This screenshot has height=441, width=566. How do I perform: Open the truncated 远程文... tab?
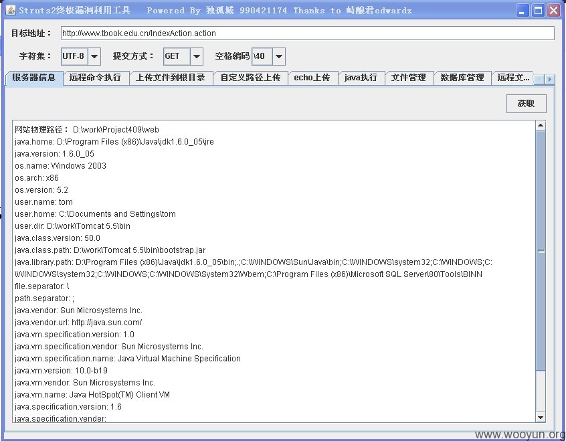pos(512,78)
